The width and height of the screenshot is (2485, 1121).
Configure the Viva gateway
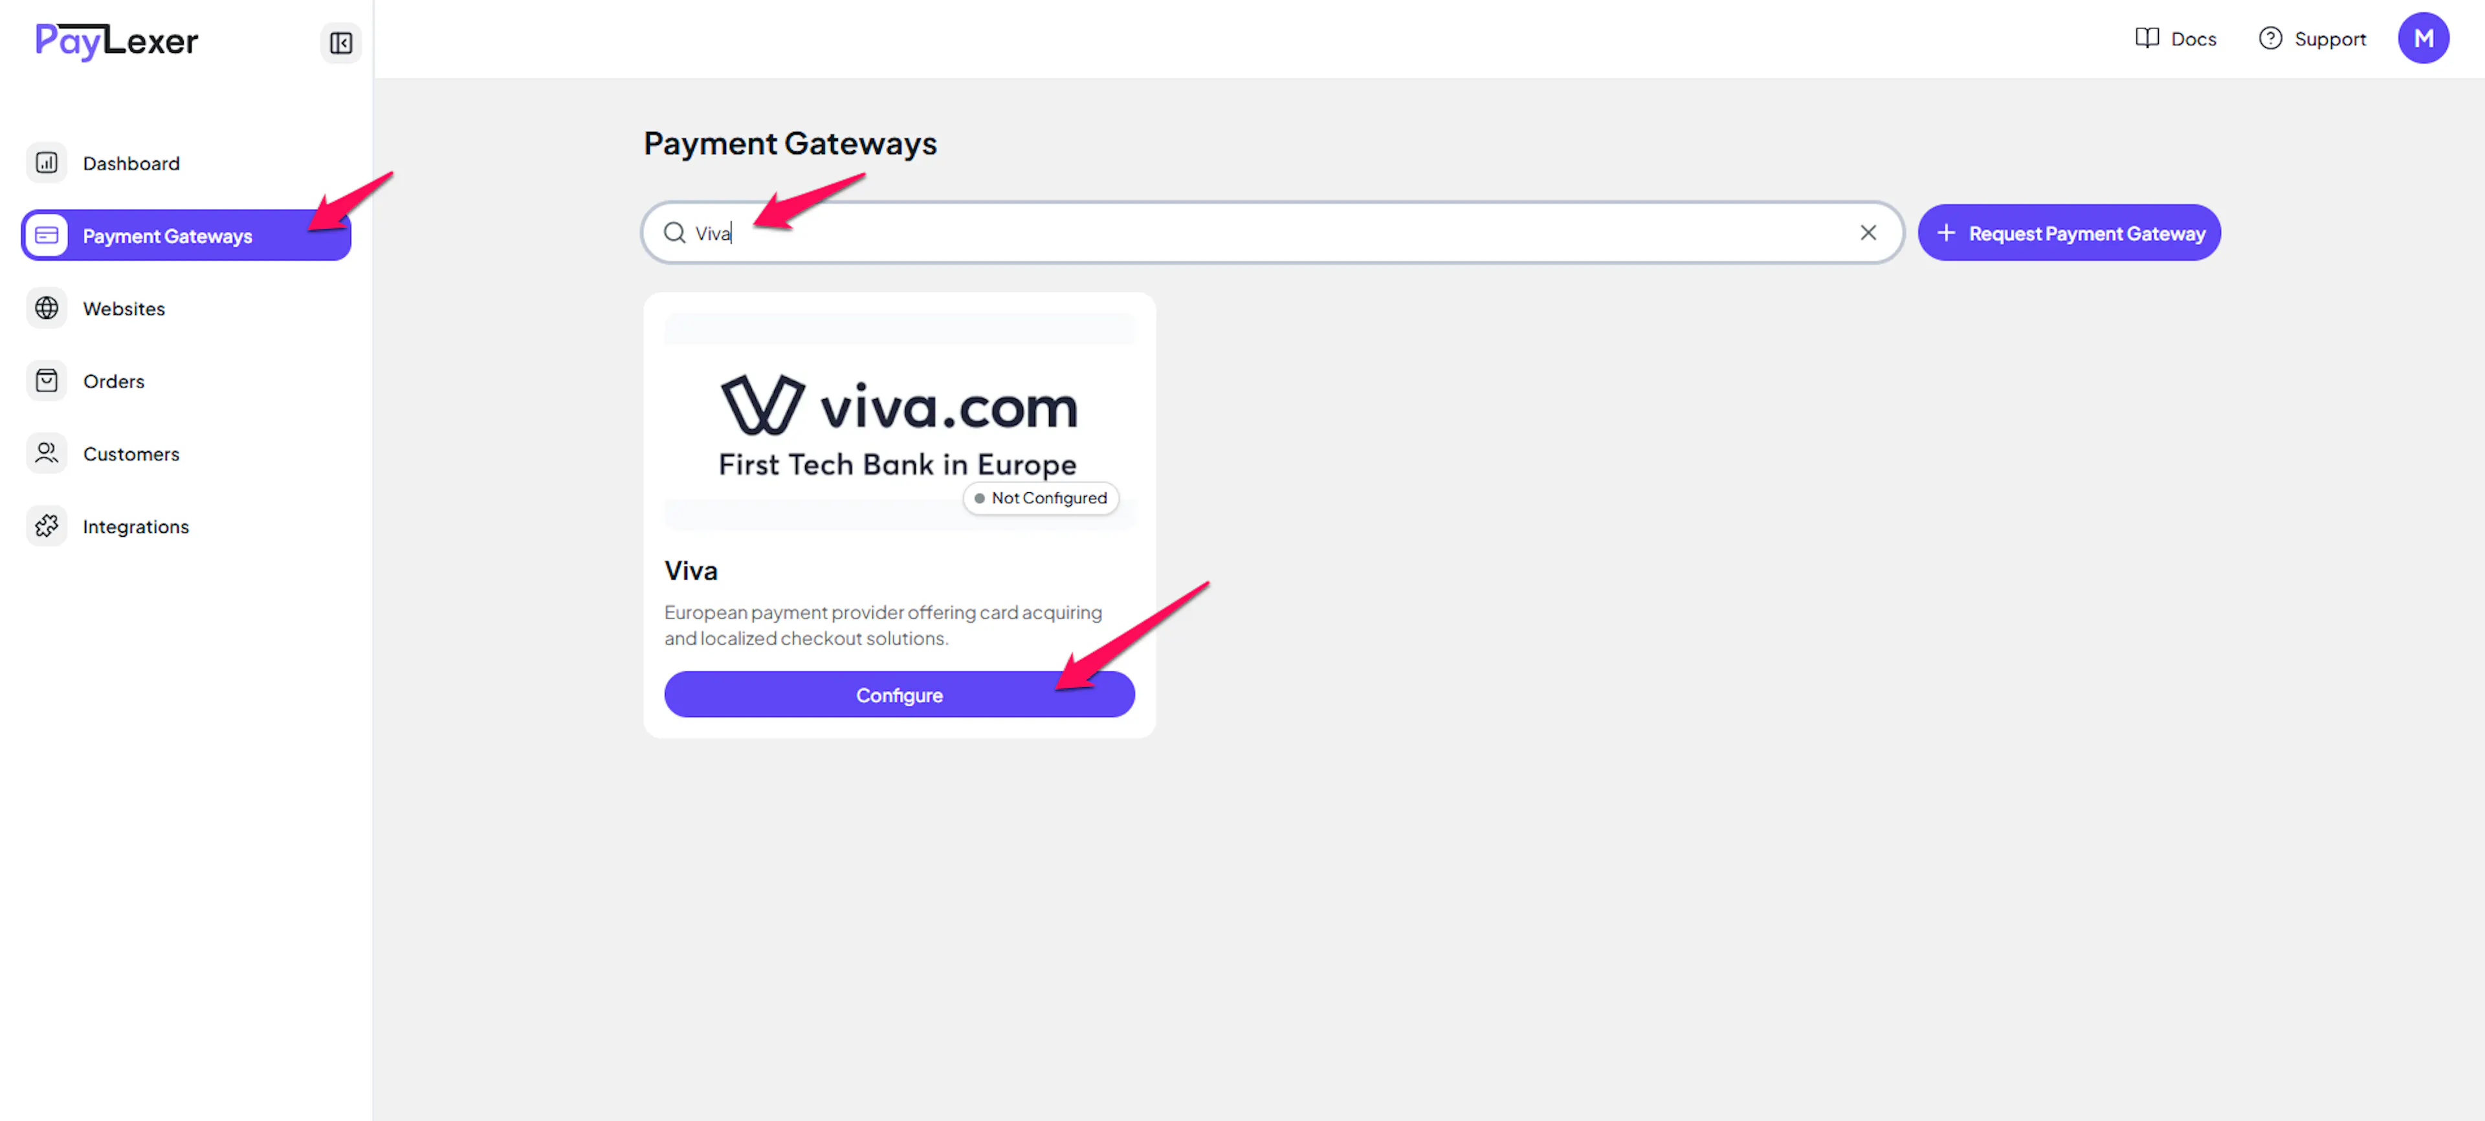point(899,694)
